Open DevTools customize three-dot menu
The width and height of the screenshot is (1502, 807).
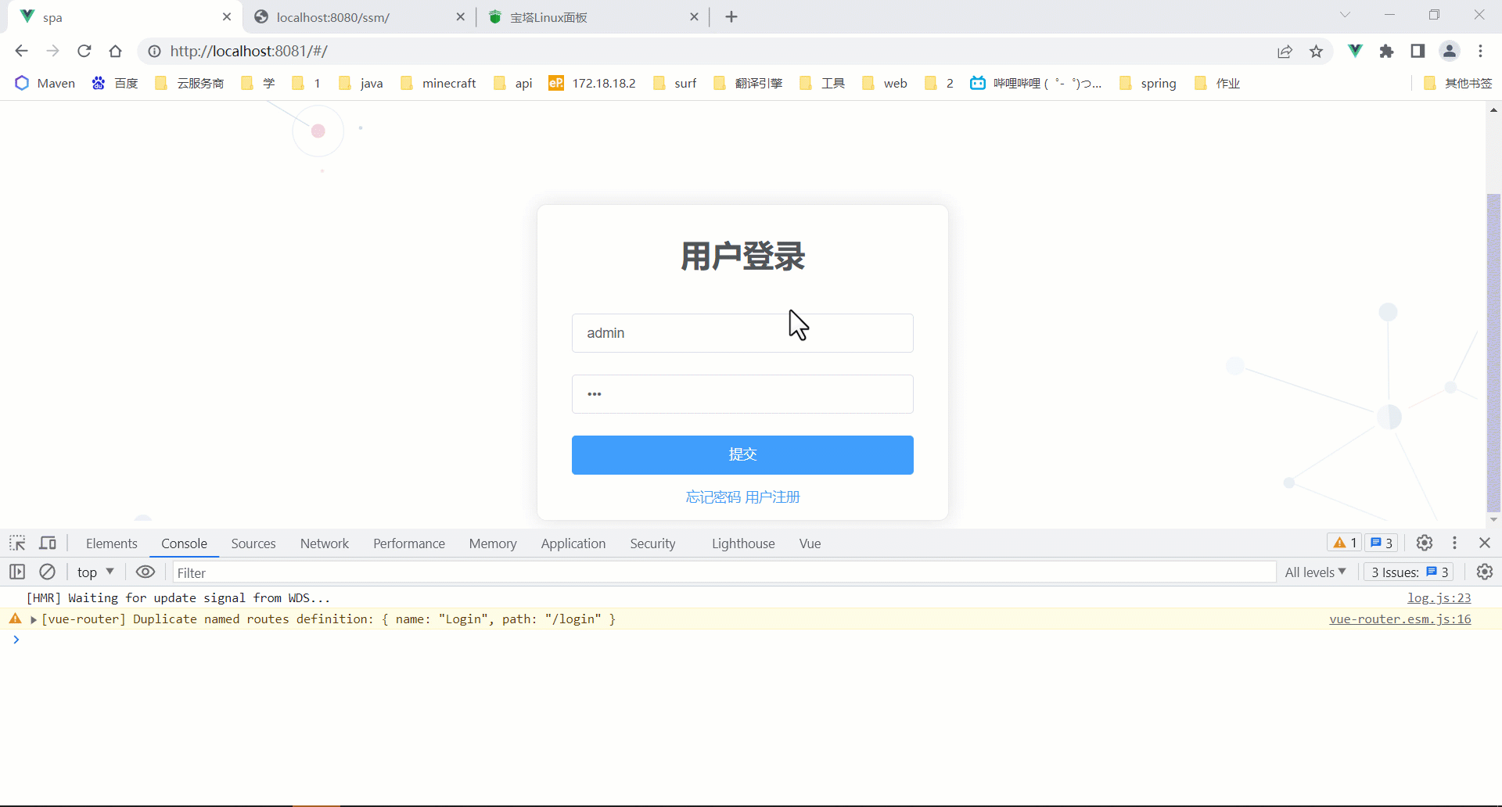tap(1454, 543)
